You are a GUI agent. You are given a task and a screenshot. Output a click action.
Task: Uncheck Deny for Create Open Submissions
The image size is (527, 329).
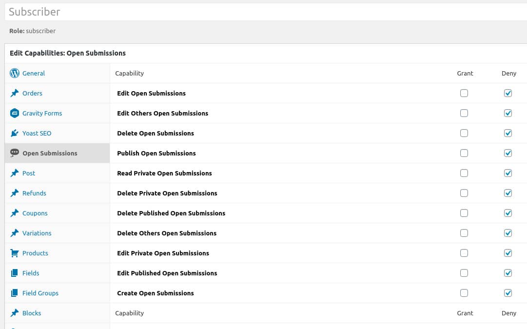pyautogui.click(x=508, y=293)
